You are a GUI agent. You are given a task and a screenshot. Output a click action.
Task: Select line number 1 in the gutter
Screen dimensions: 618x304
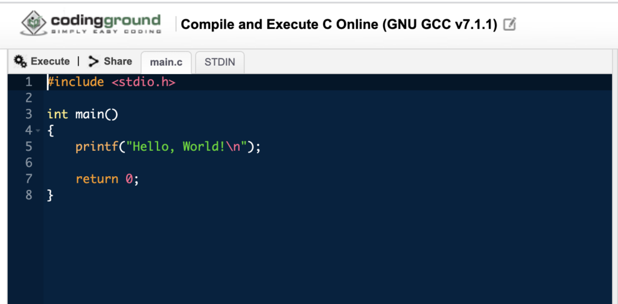click(x=28, y=82)
